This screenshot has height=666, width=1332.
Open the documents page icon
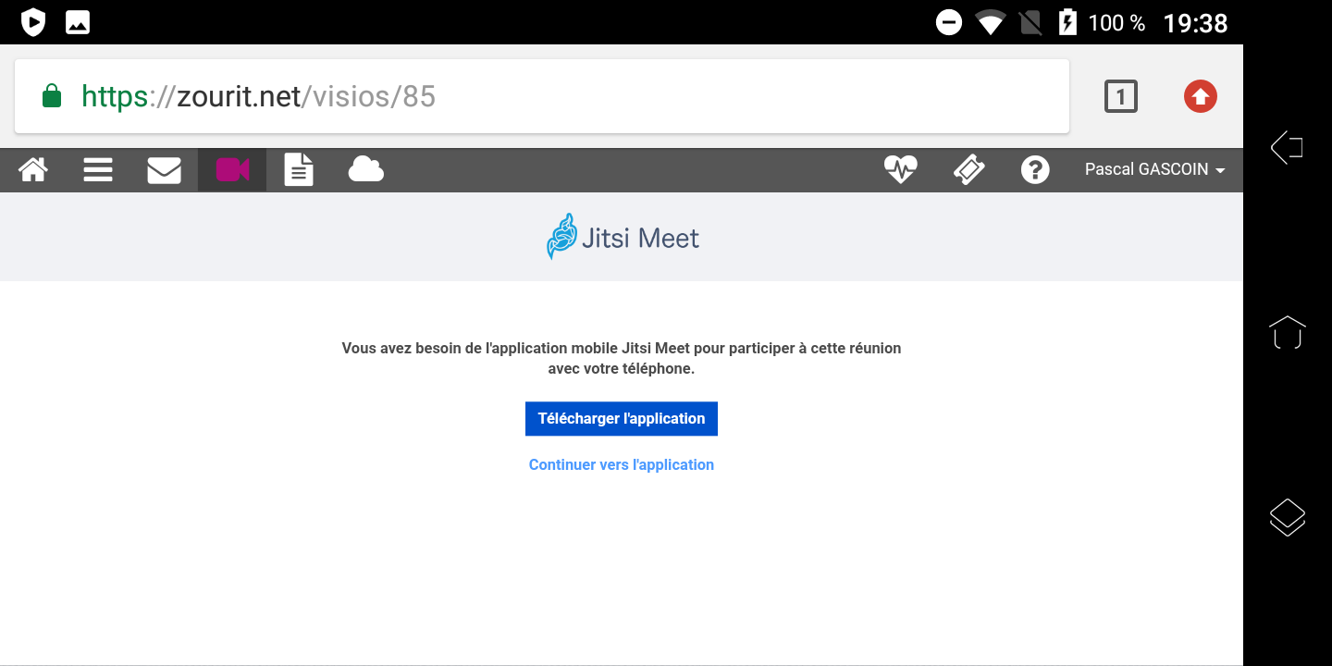tap(299, 170)
